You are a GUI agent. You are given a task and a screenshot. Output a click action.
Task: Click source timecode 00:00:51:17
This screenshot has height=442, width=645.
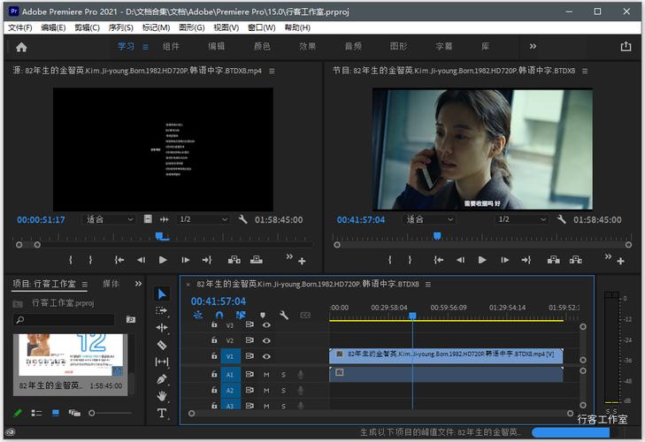pos(41,220)
